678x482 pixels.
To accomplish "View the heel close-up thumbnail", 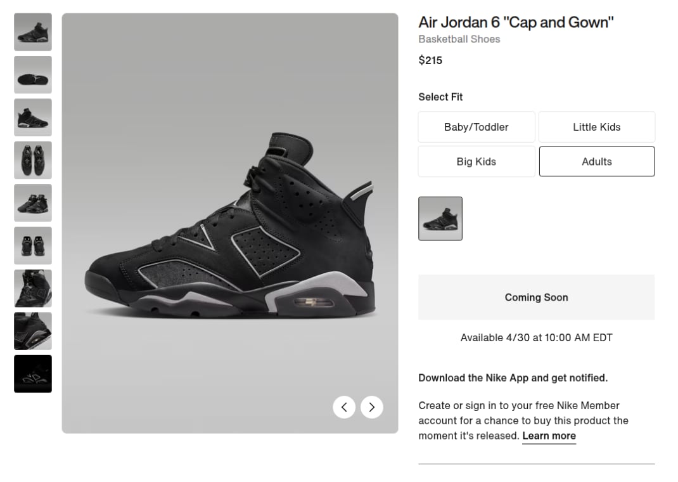I will pos(32,331).
